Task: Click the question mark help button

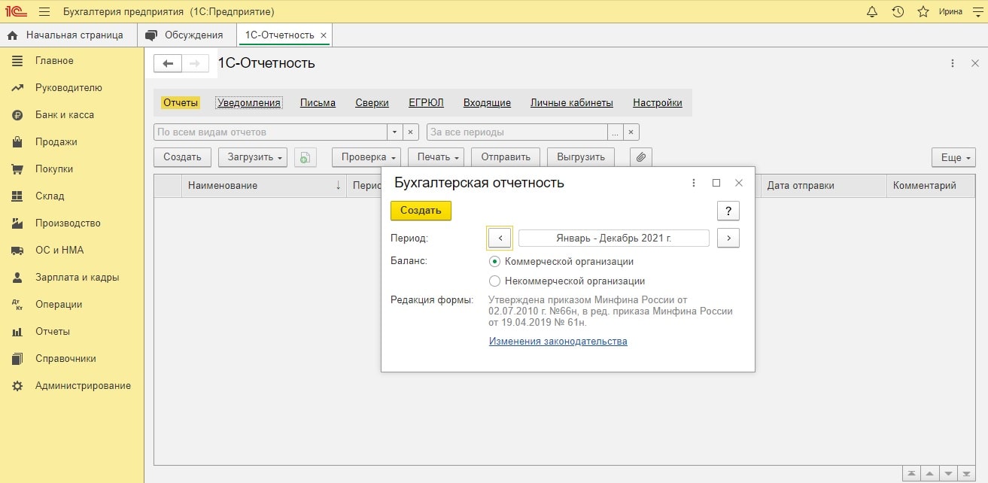Action: [x=728, y=211]
